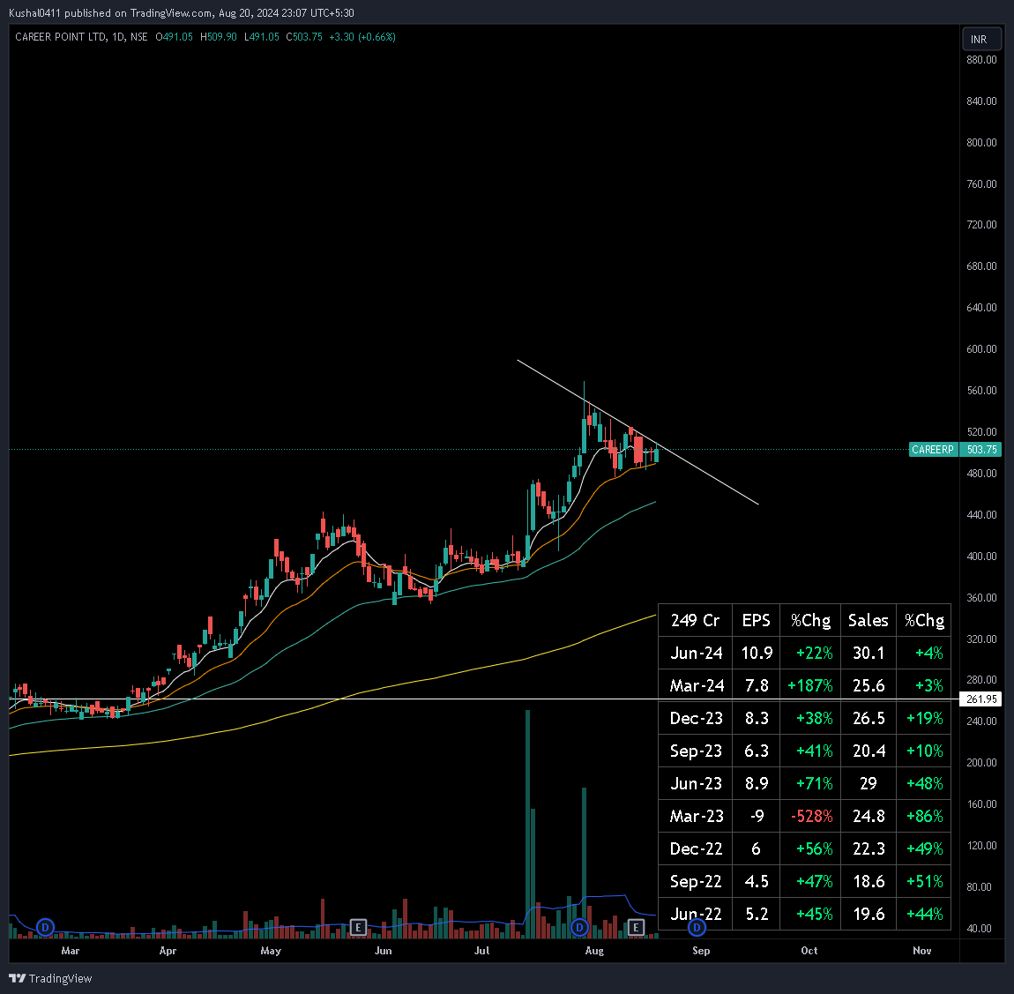1014x994 pixels.
Task: Click the Sales column header
Action: 869,620
